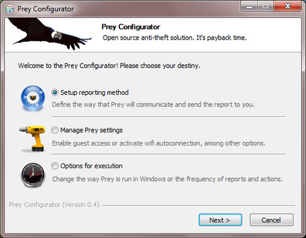Click the 'Welcome to the Prey Configurator!' text

(68, 65)
